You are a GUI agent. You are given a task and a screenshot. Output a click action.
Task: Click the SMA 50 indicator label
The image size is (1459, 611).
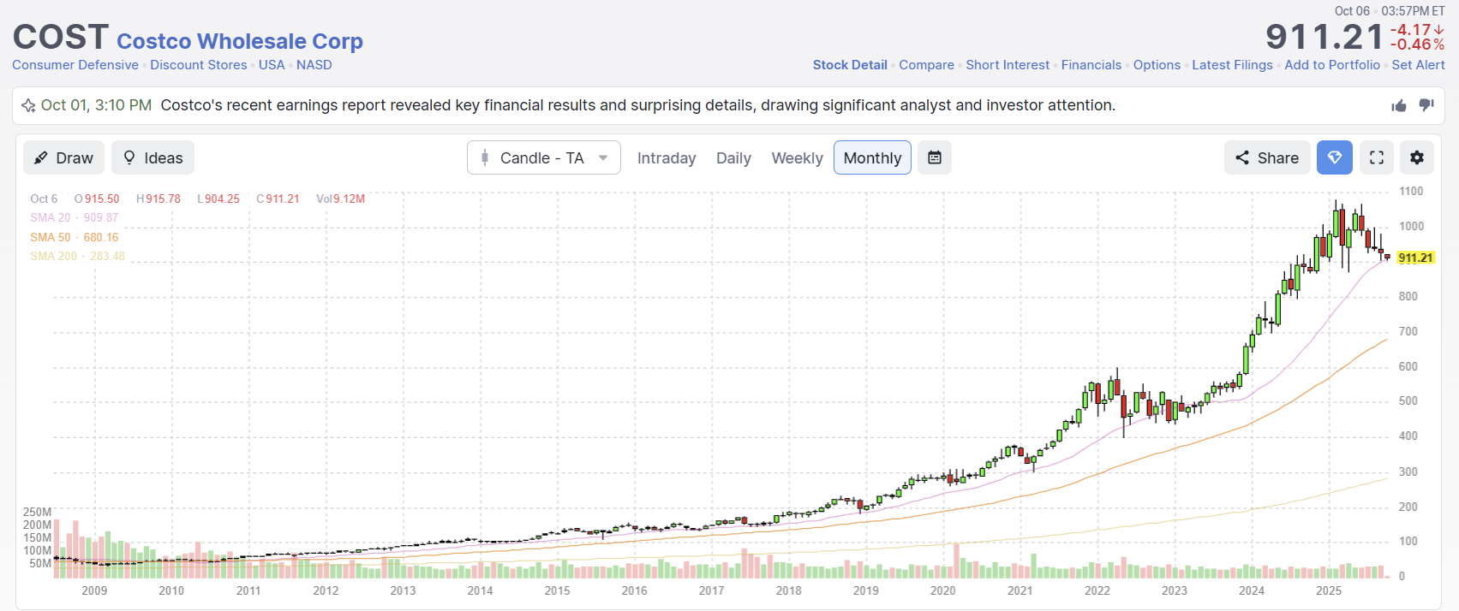click(75, 237)
